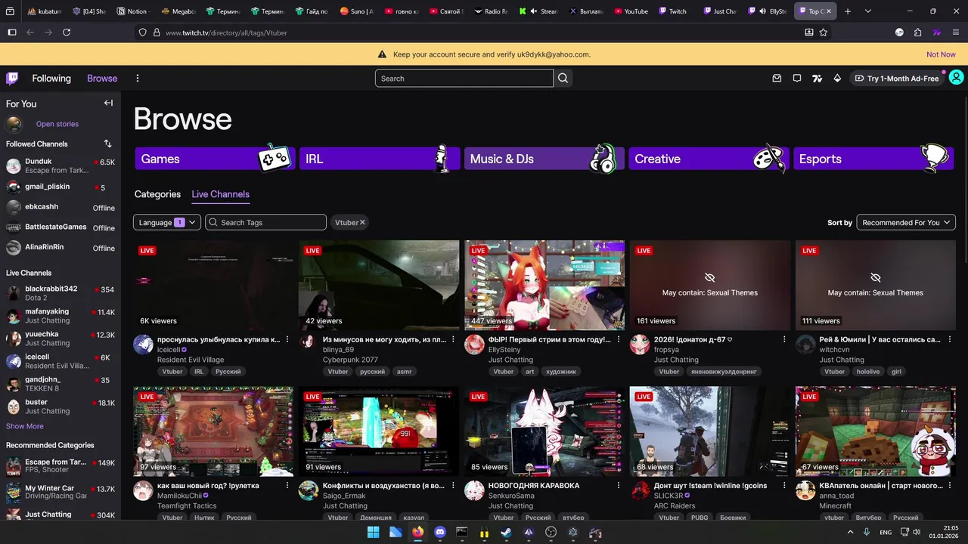The width and height of the screenshot is (968, 544).
Task: Open options menu for blinya_69 stream card
Action: coord(453,339)
